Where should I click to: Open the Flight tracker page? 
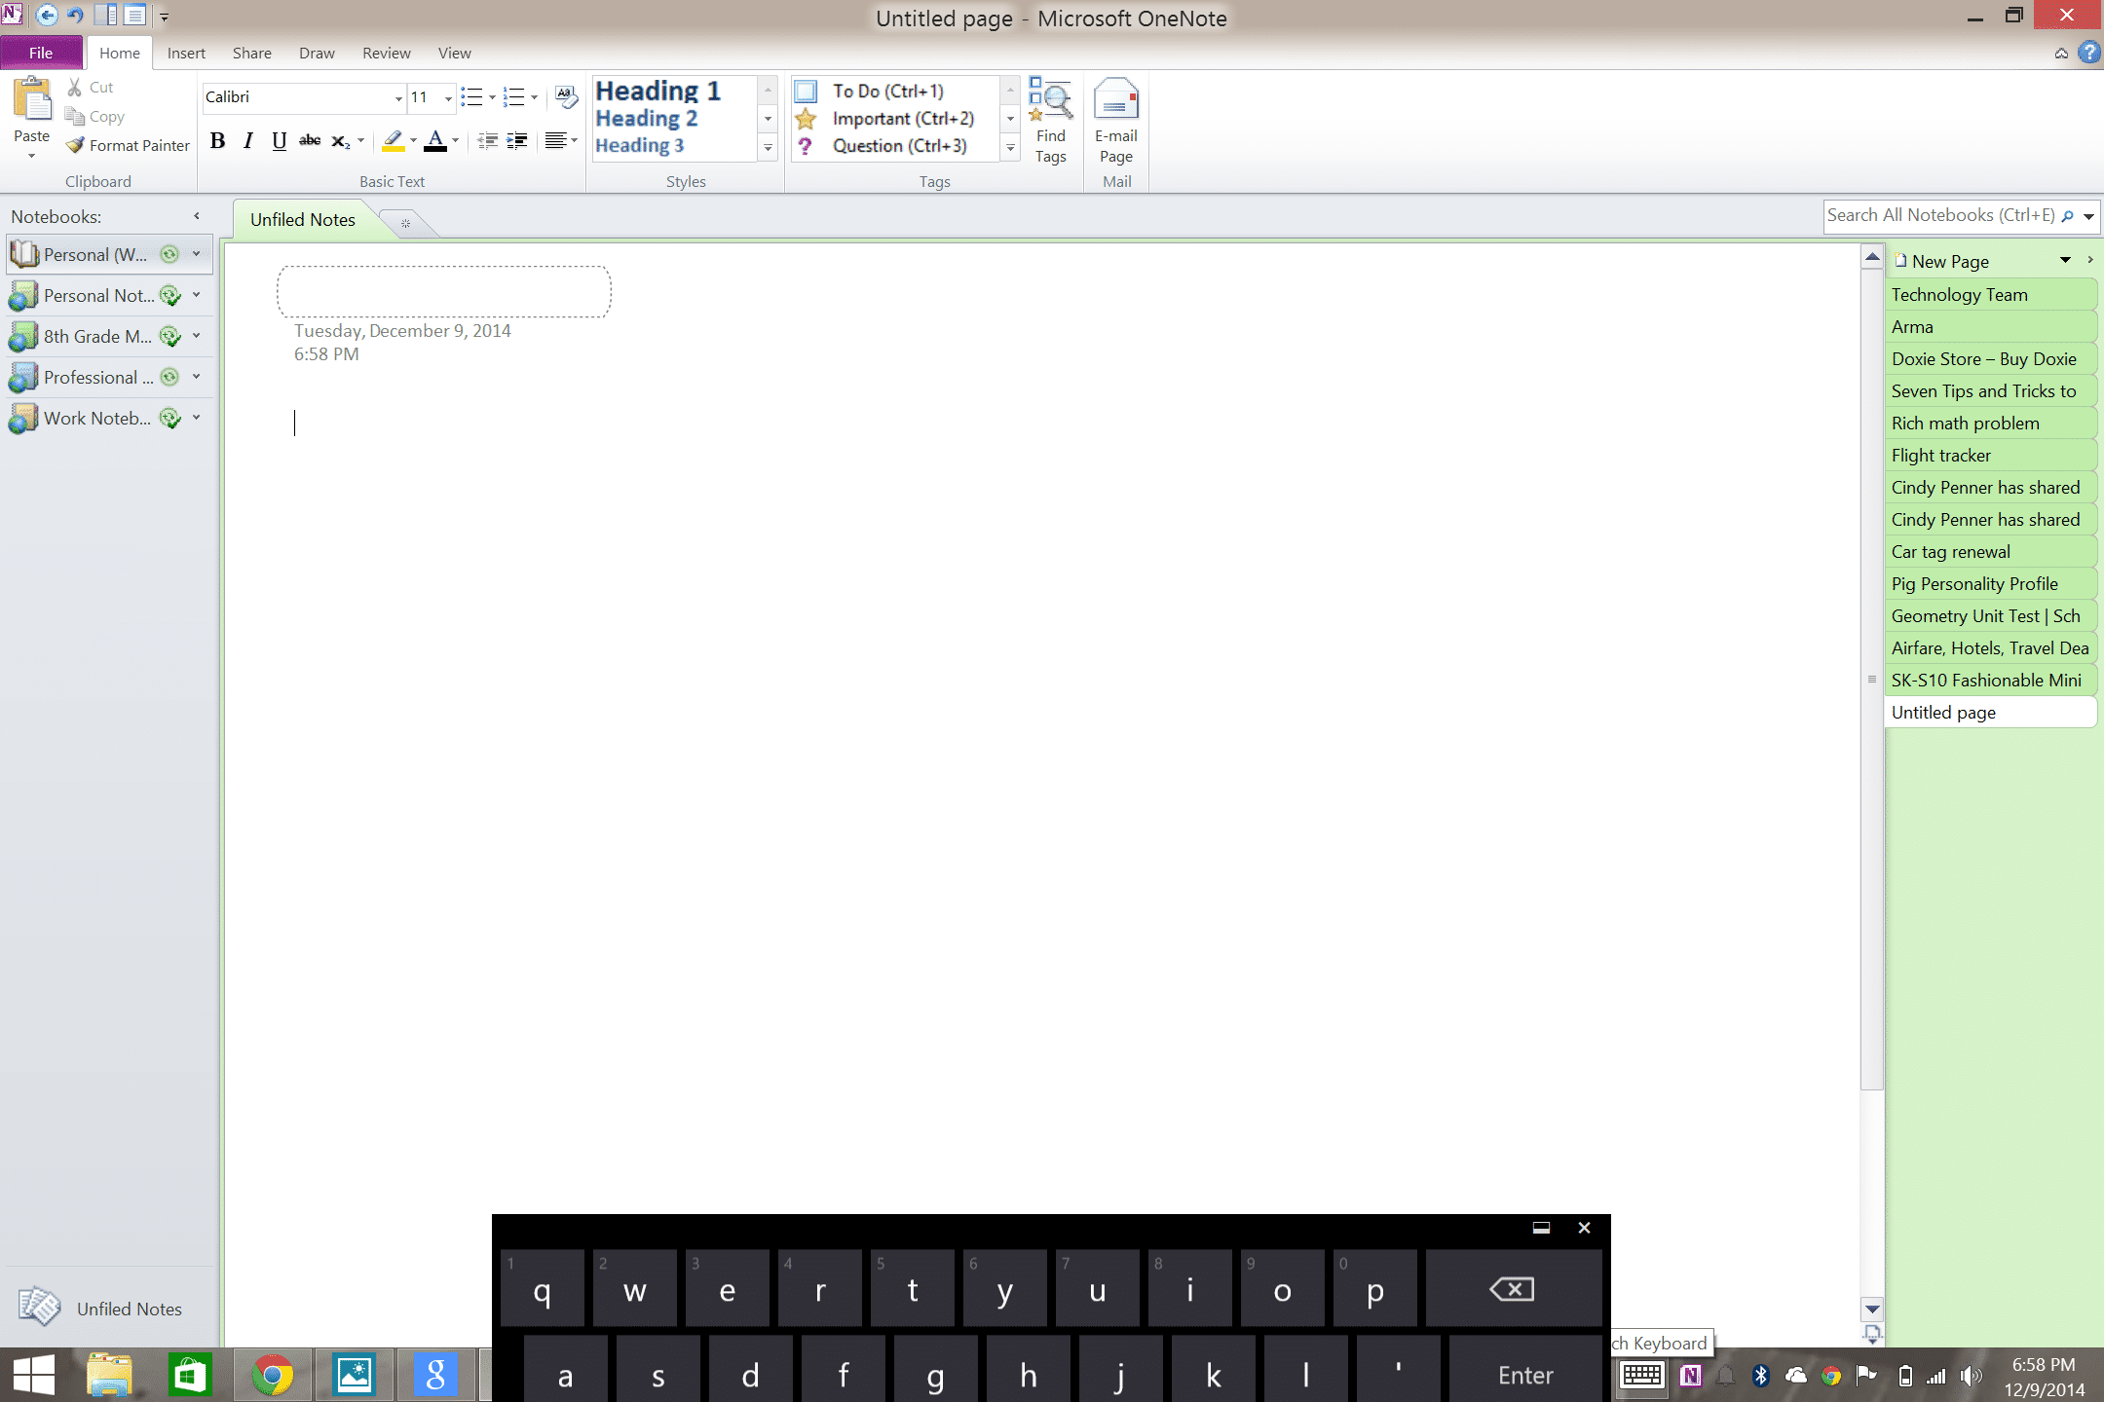point(1991,455)
